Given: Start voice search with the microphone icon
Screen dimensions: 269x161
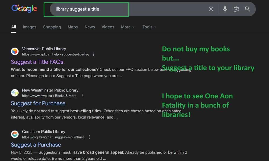Looking at the screenshot, I should (225, 9).
